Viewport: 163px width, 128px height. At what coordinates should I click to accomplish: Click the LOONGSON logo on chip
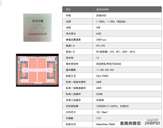tap(38, 34)
